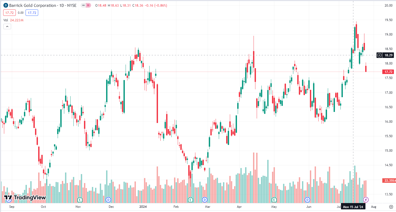This screenshot has width=396, height=212.
Task: Select the Vol 24.223M indicator legend
Action: [14, 20]
